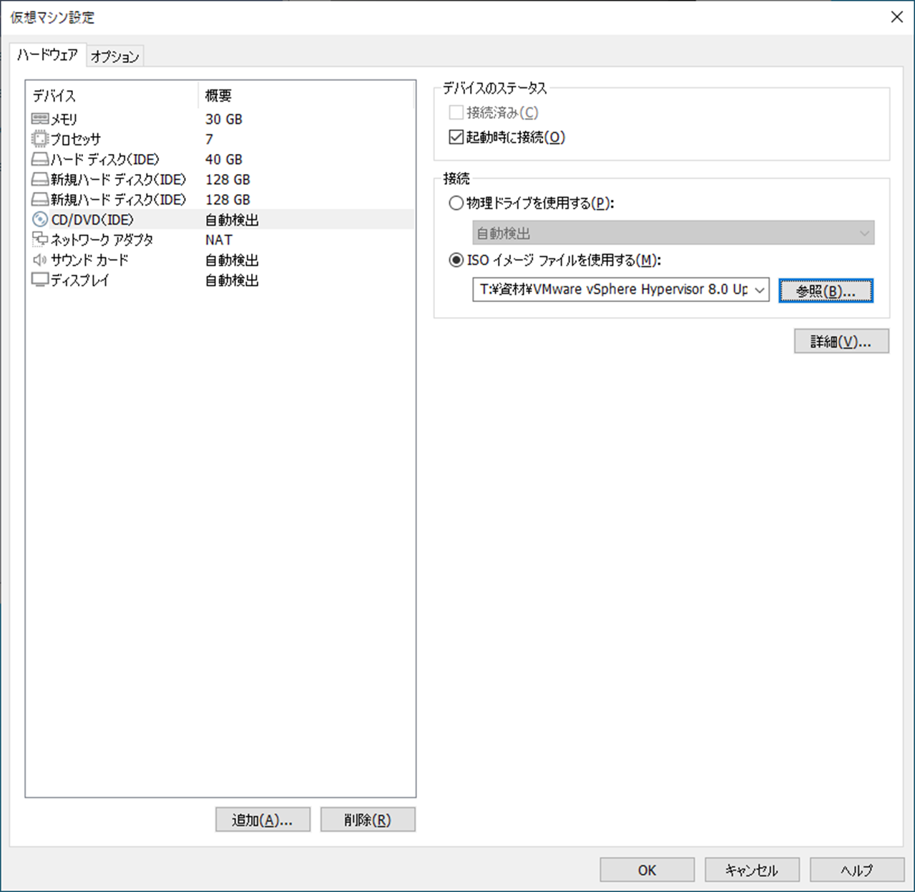Confirm with the OK button

[647, 870]
